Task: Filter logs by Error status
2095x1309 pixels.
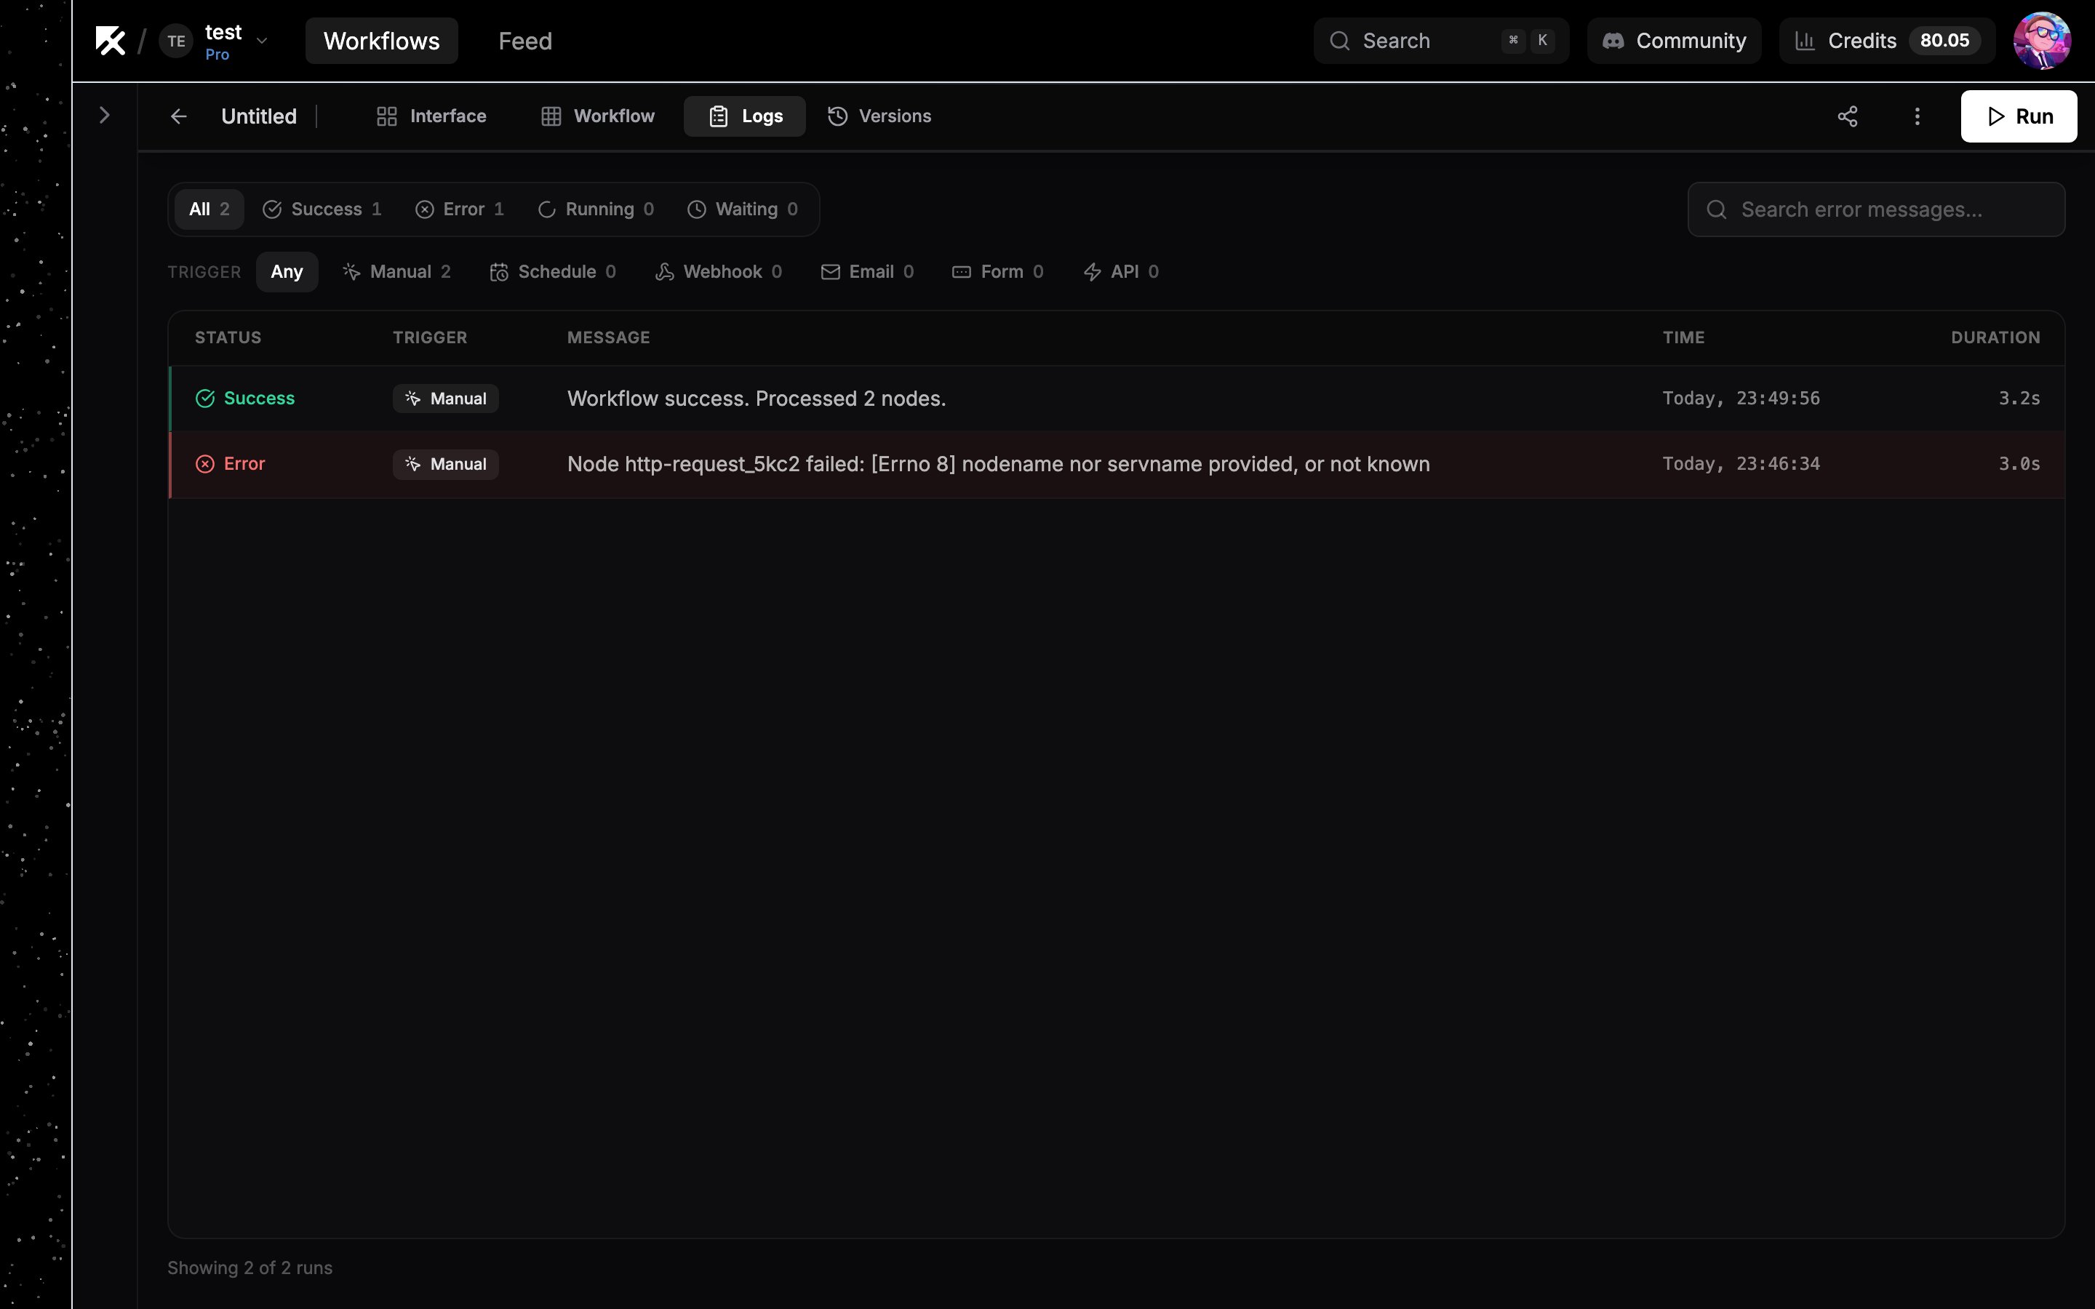Action: (x=460, y=209)
